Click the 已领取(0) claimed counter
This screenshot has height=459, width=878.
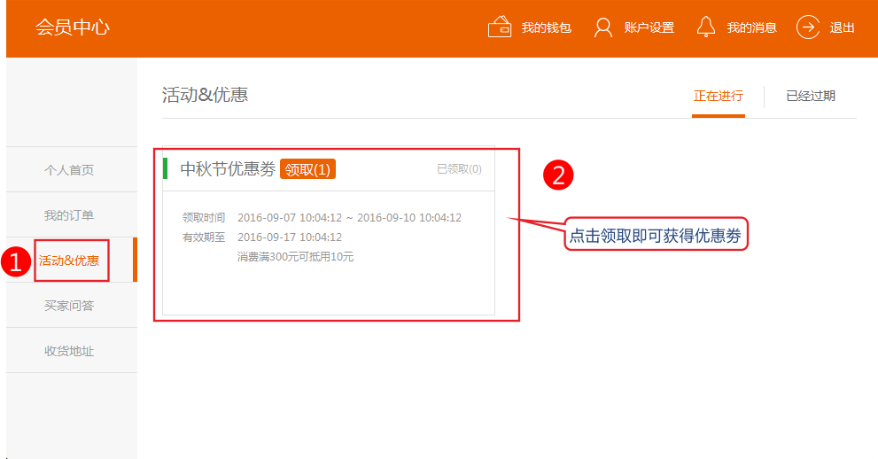tap(459, 169)
